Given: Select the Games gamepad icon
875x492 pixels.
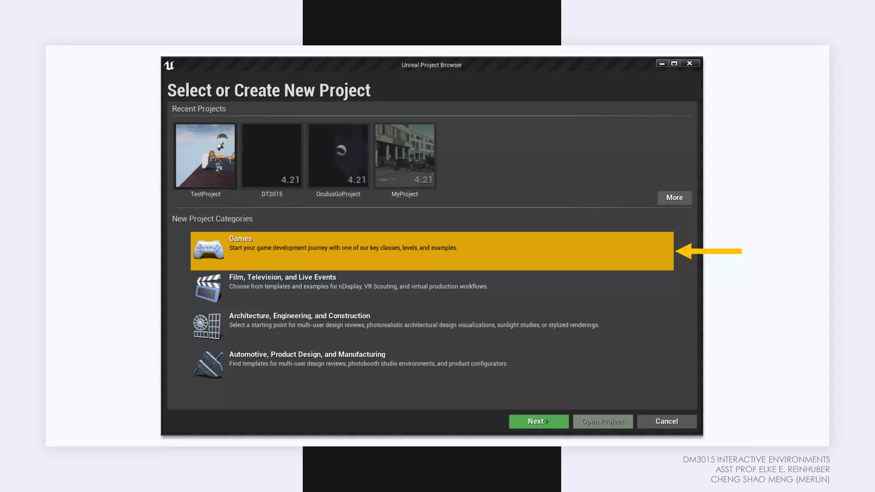Looking at the screenshot, I should pyautogui.click(x=208, y=250).
